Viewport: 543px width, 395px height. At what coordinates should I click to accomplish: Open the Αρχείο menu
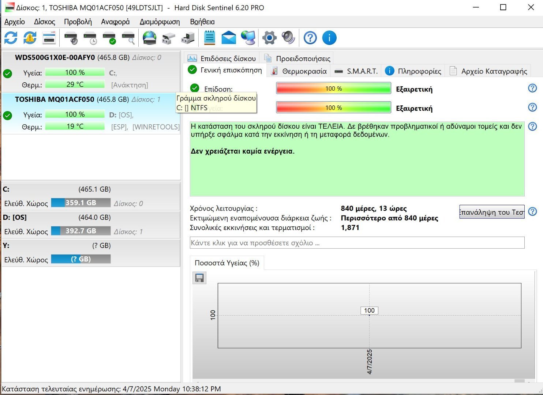pos(15,22)
